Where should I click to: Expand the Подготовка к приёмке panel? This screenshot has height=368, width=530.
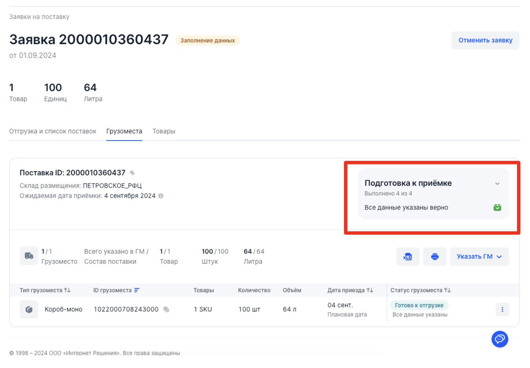(x=497, y=184)
